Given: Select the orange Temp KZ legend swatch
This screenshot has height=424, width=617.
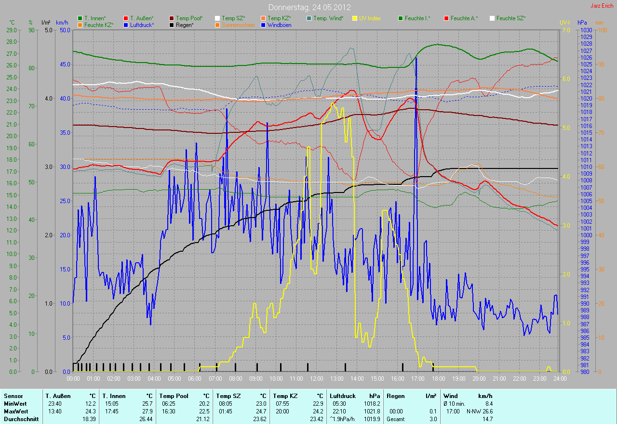Looking at the screenshot, I should [263, 18].
